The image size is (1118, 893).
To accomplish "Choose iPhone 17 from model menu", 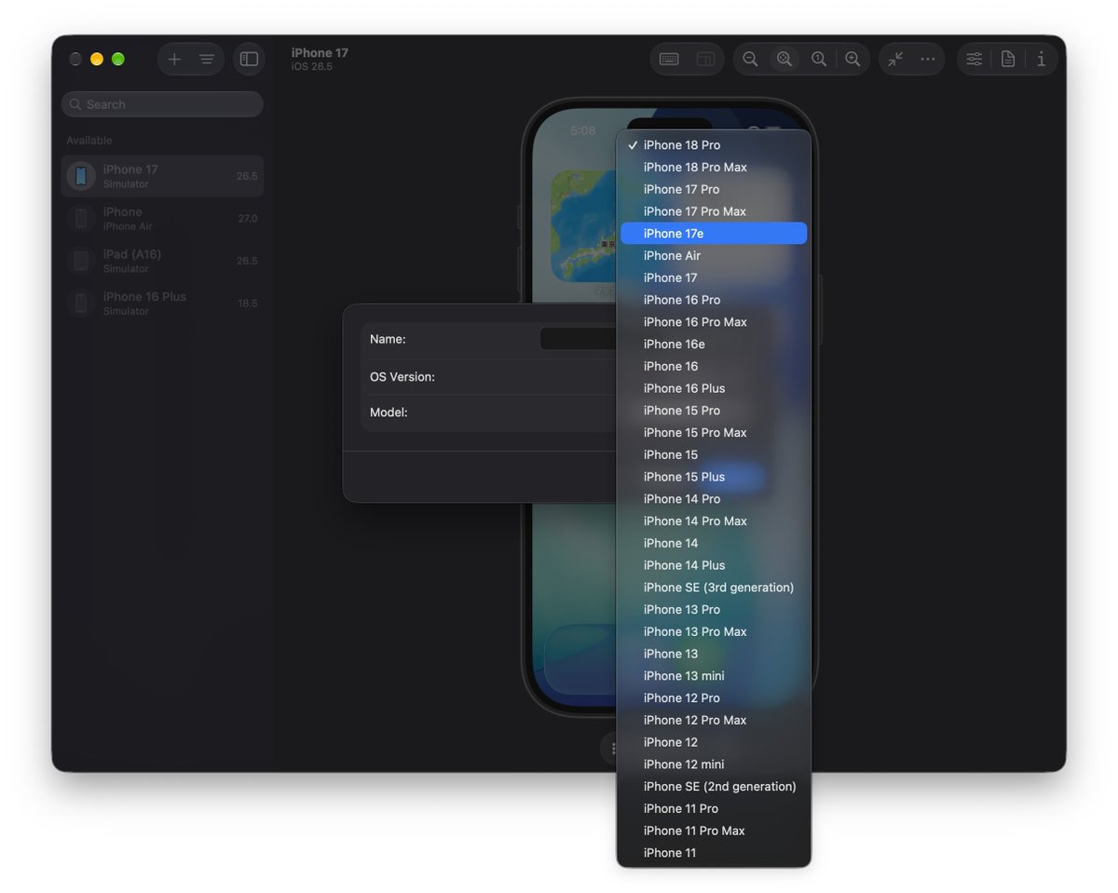I will [x=714, y=277].
